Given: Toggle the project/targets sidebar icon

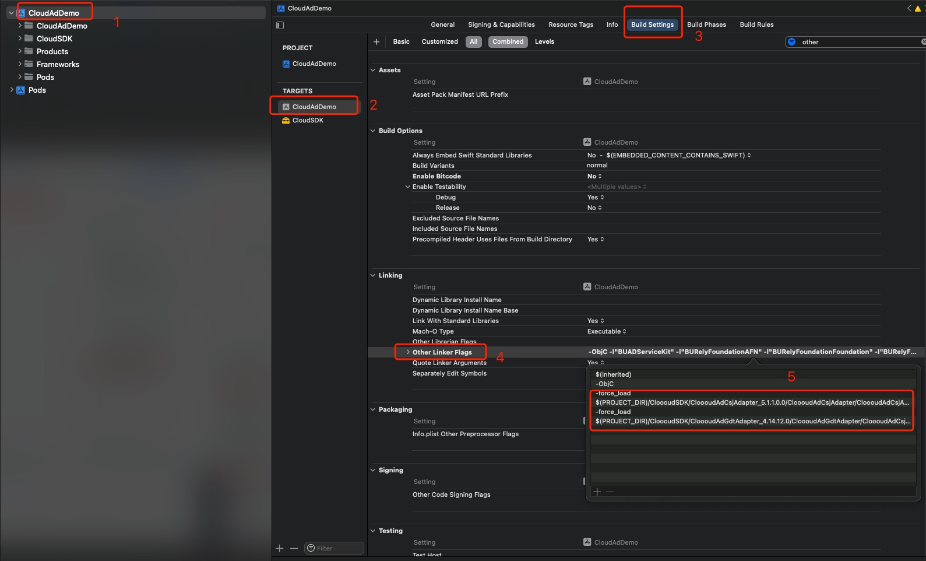Looking at the screenshot, I should (280, 25).
